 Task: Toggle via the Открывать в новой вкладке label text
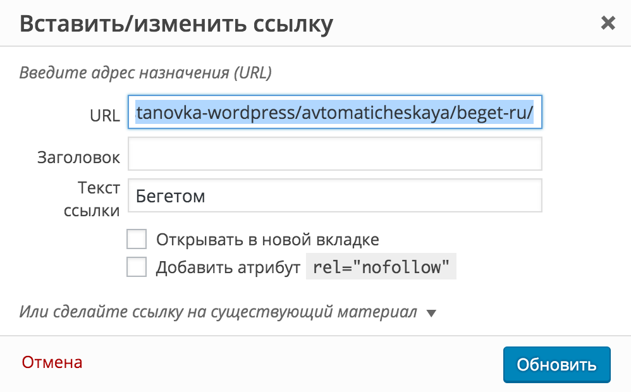click(267, 240)
